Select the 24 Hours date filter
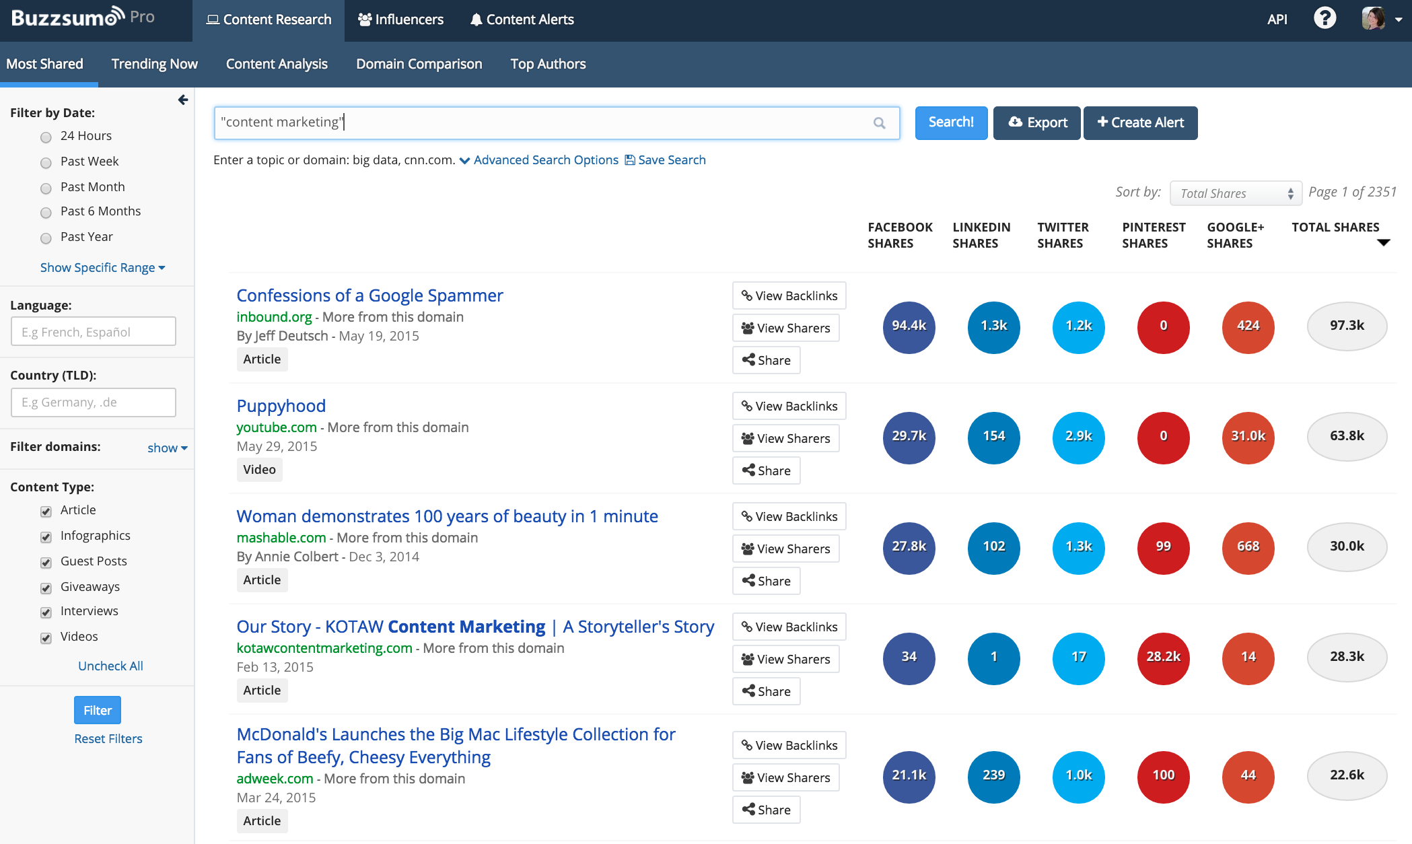 [46, 137]
